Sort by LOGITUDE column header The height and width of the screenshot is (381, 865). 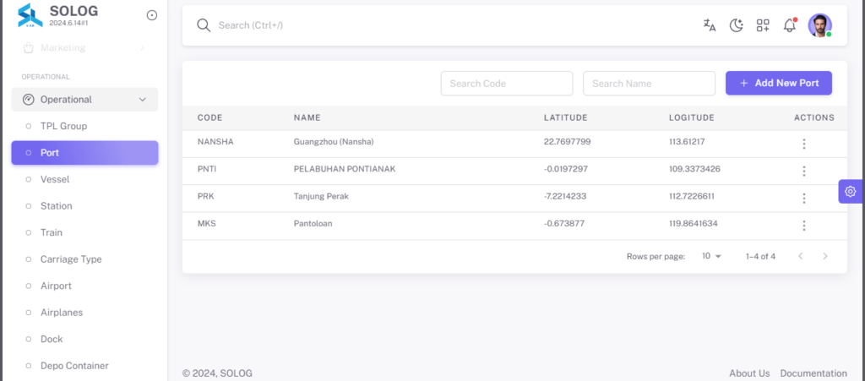pyautogui.click(x=692, y=117)
